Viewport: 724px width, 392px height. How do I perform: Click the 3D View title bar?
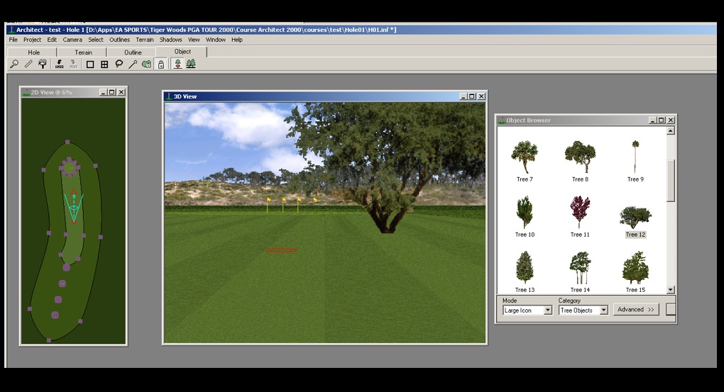tap(324, 96)
